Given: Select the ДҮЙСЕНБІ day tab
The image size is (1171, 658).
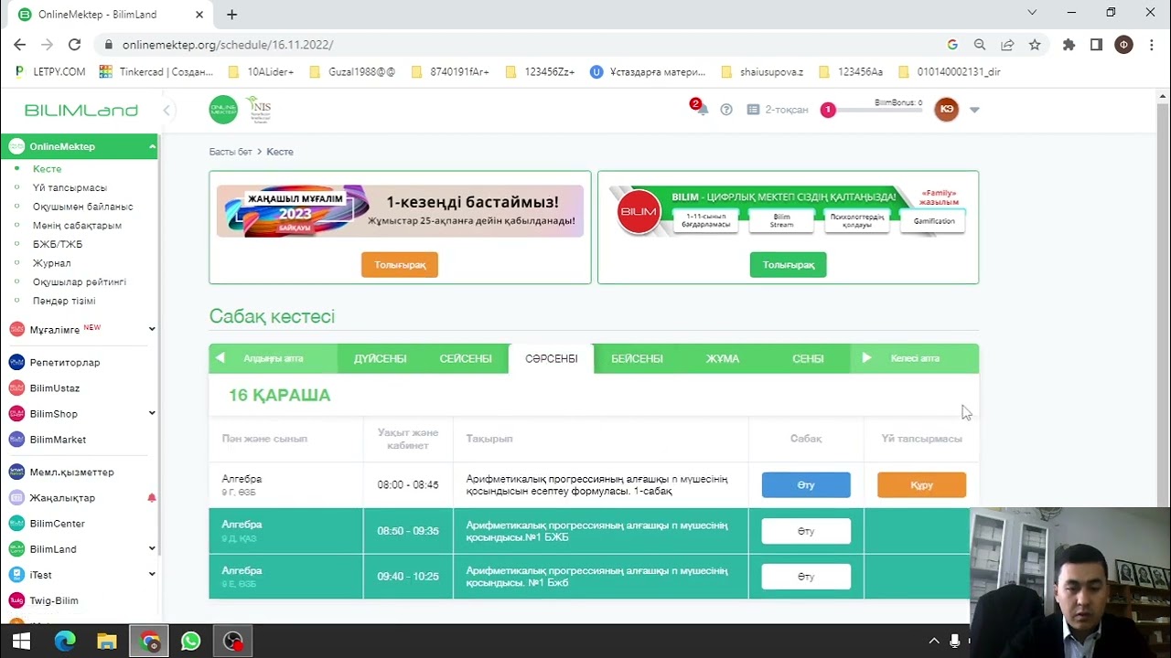Looking at the screenshot, I should tap(380, 358).
